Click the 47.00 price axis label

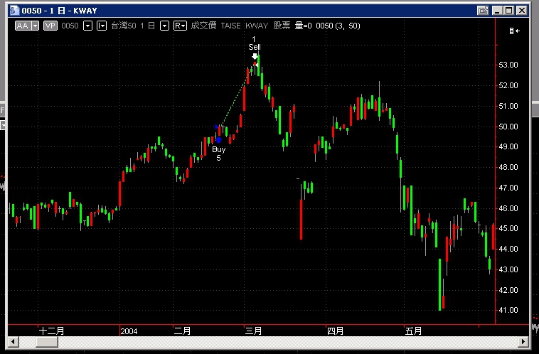click(x=508, y=188)
